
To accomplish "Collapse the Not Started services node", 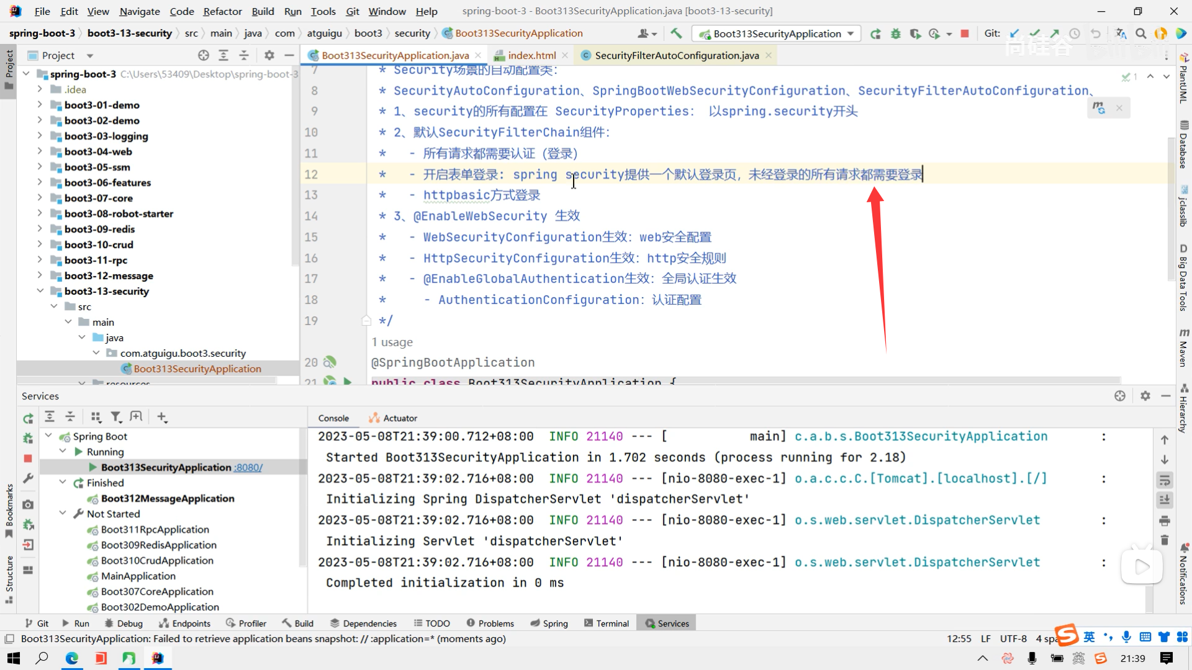I will (x=63, y=514).
